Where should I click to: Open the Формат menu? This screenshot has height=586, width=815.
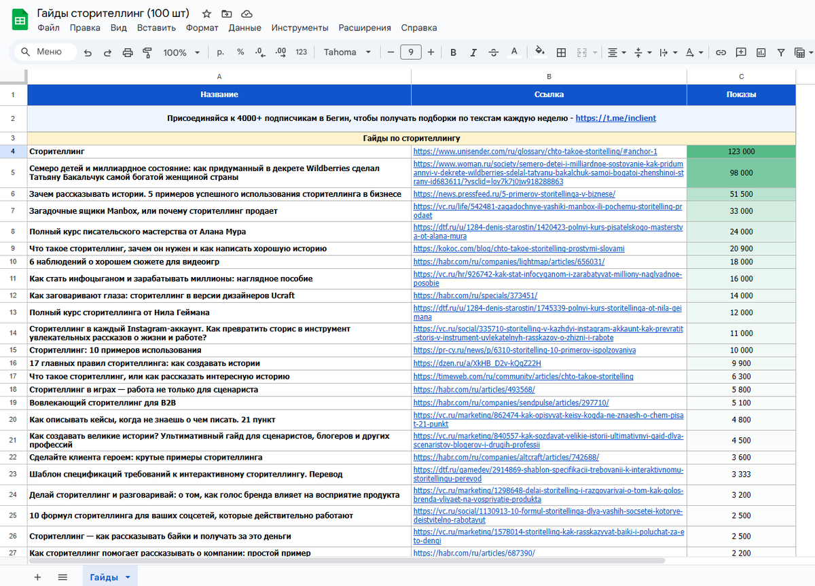click(202, 28)
